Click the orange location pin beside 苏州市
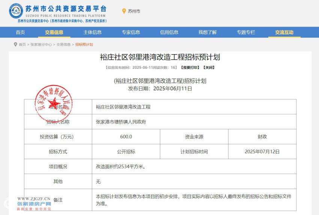The height and width of the screenshot is (215, 319). point(124,11)
